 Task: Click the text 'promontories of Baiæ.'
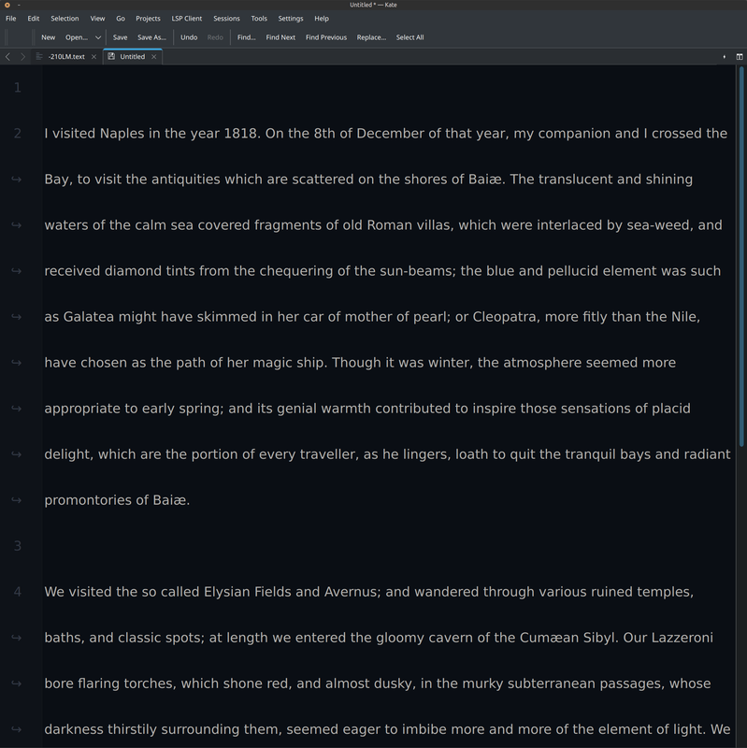pyautogui.click(x=117, y=500)
